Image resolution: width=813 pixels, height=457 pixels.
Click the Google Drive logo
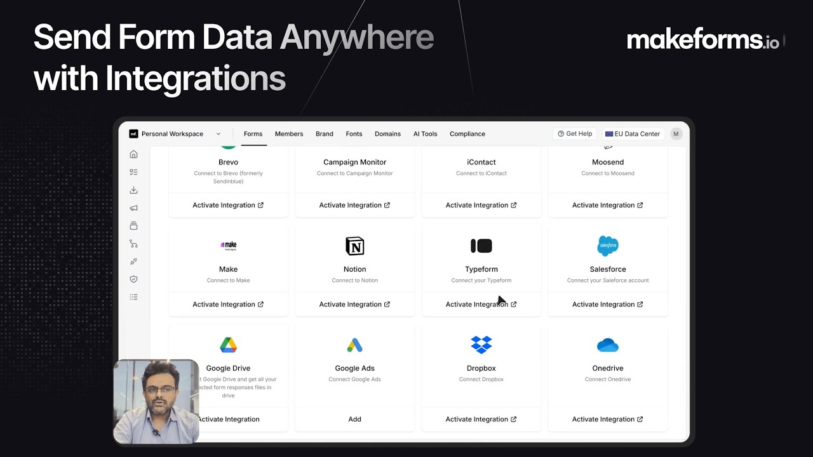(x=228, y=345)
